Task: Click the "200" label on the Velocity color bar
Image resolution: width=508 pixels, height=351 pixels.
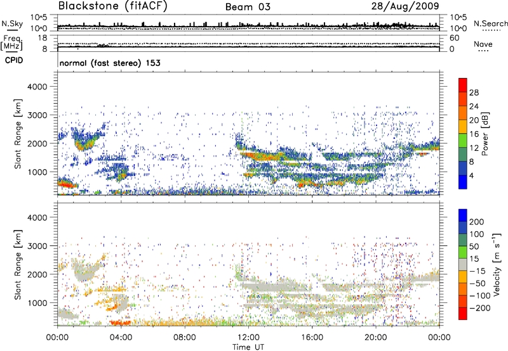Action: (x=477, y=222)
